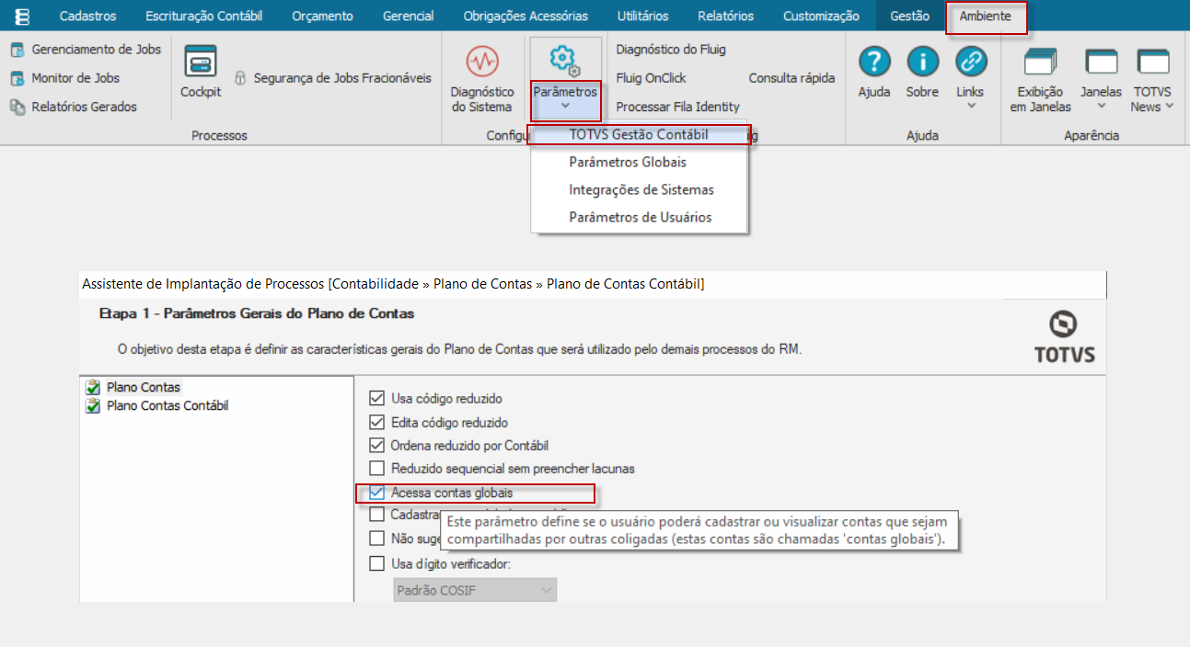Uncheck Usa código reduzido
This screenshot has height=647, width=1190.
[376, 399]
